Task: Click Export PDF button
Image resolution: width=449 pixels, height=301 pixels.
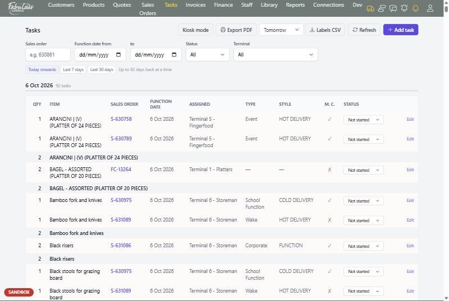Action: pyautogui.click(x=236, y=30)
